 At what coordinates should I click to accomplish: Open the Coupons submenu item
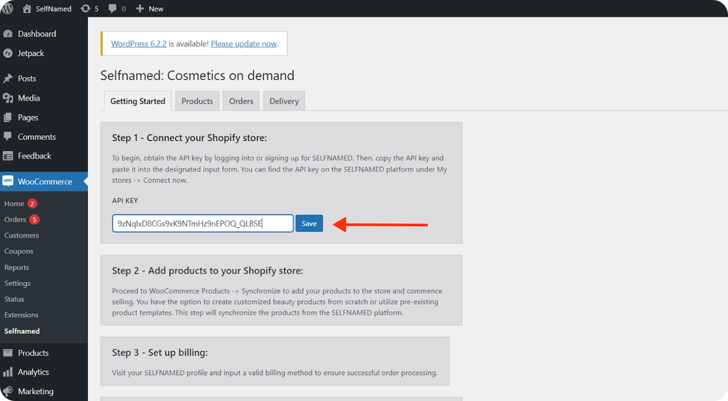(x=19, y=251)
